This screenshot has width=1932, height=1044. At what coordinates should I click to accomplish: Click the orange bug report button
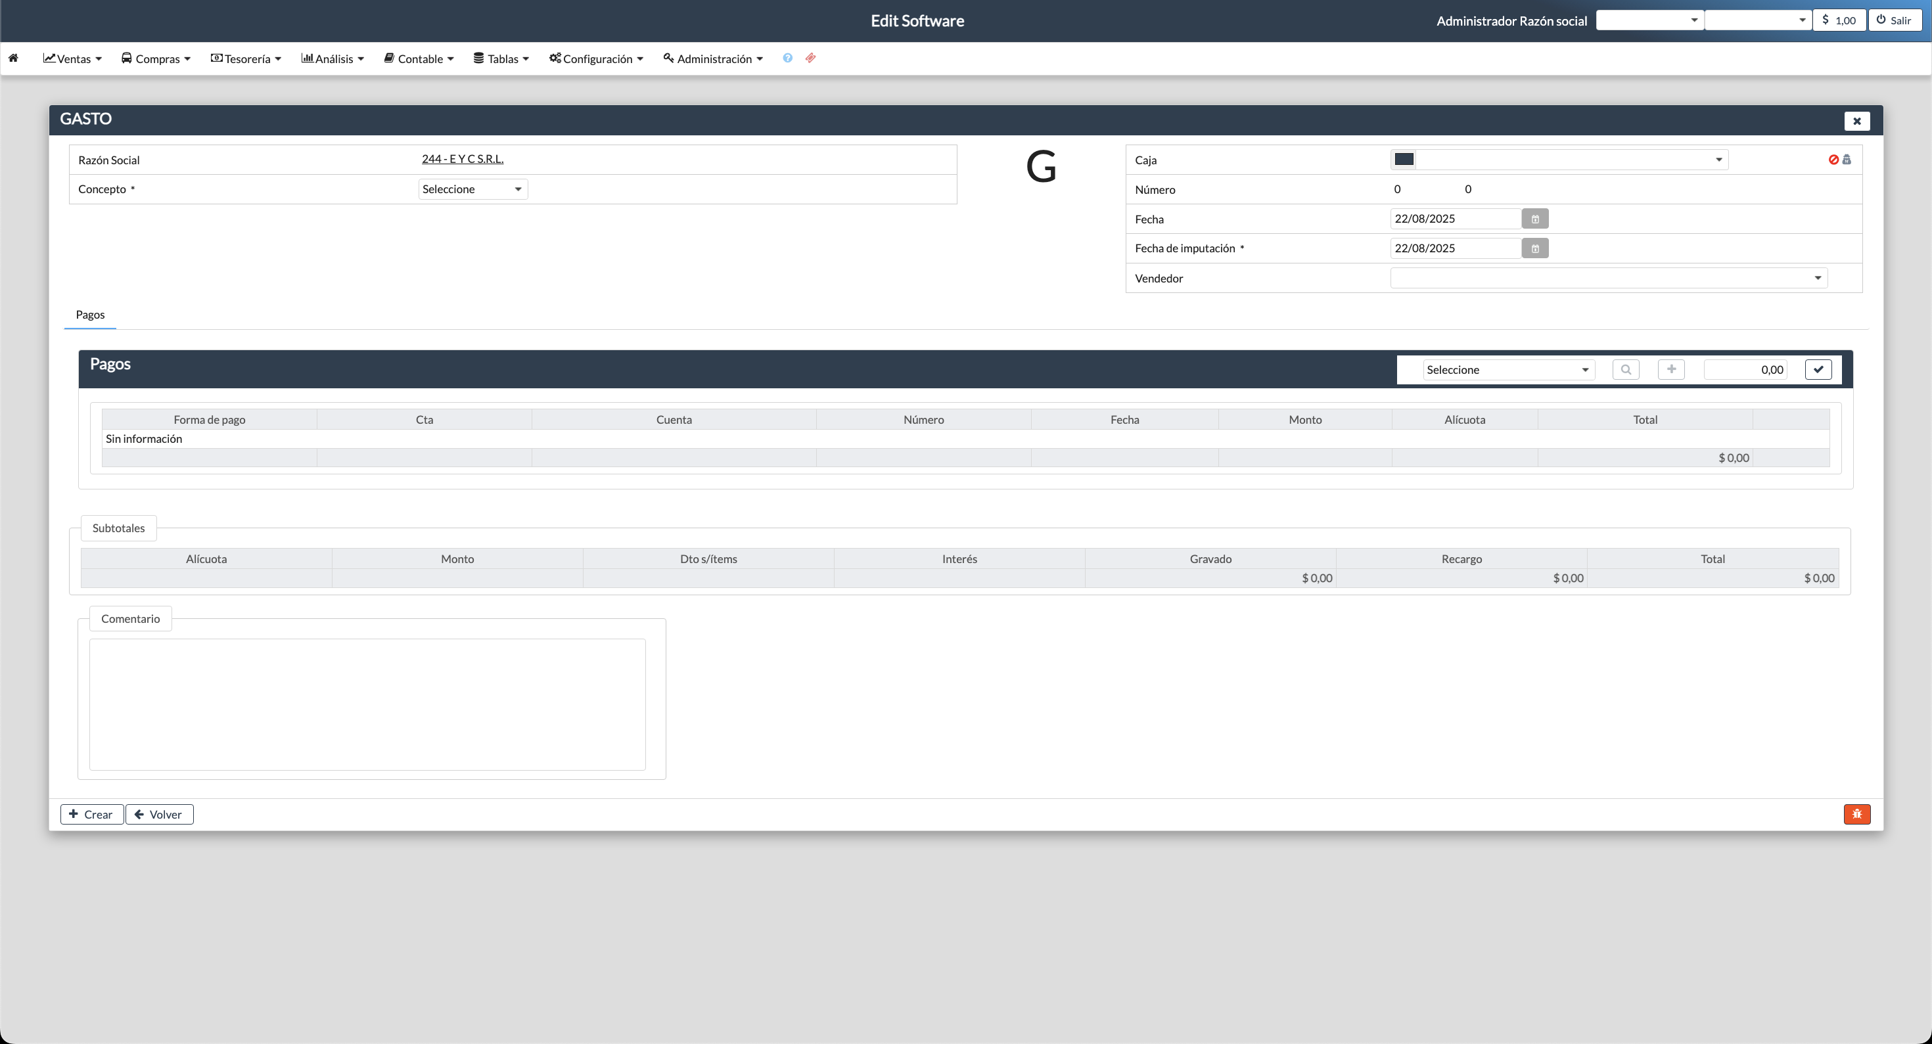point(1856,815)
